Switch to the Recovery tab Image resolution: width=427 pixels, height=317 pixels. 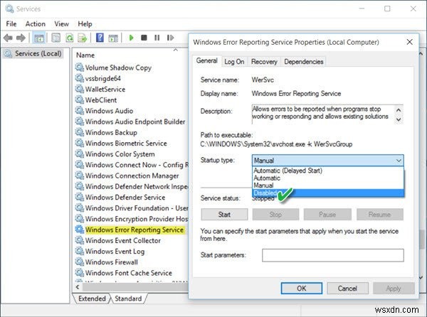[264, 62]
